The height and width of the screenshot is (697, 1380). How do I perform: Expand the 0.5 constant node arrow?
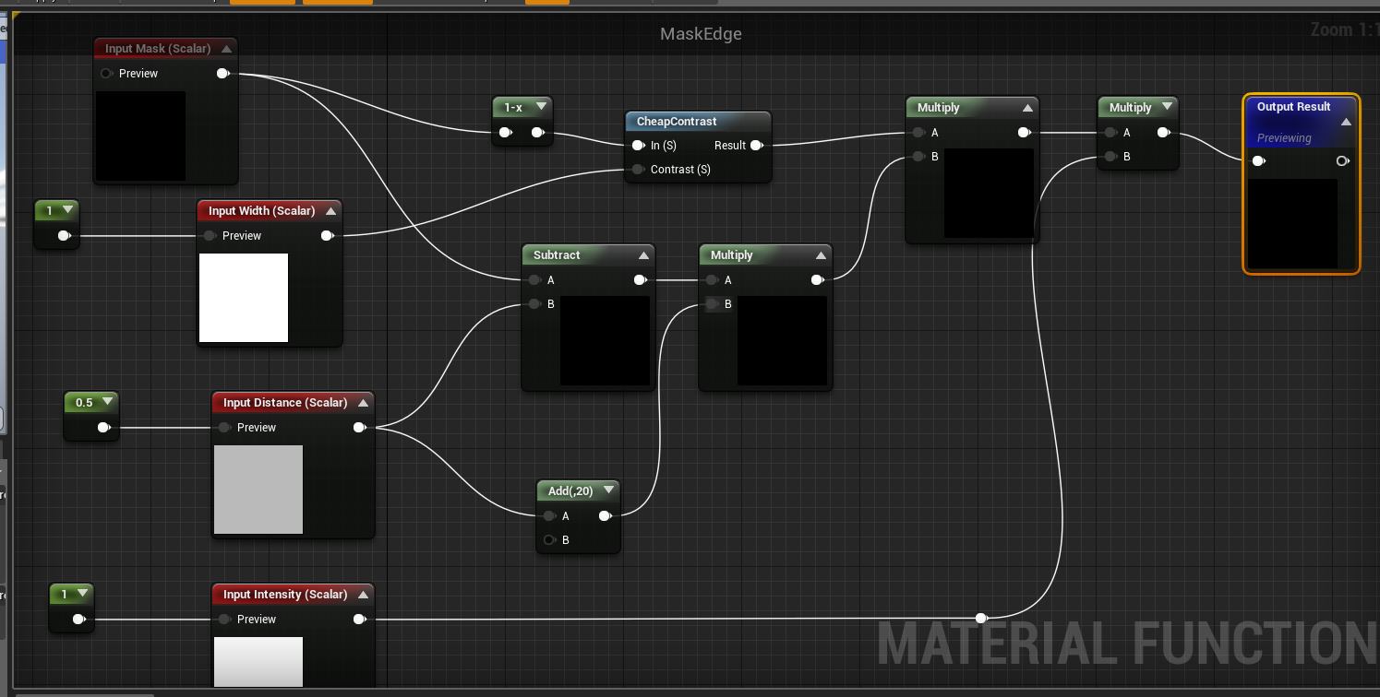tap(108, 402)
